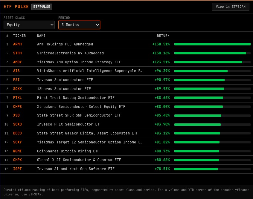
Task: Click the +90.97% return value
Action: [162, 80]
